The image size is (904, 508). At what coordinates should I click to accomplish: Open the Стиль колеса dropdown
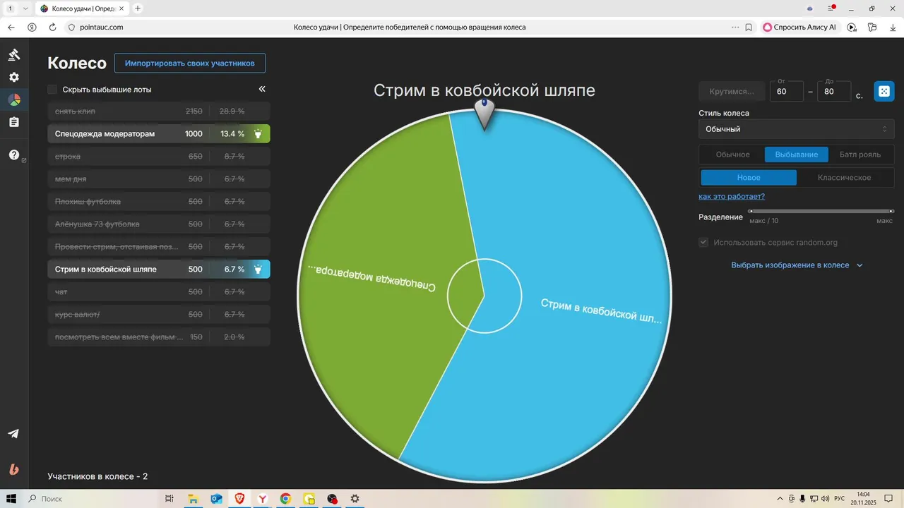796,129
